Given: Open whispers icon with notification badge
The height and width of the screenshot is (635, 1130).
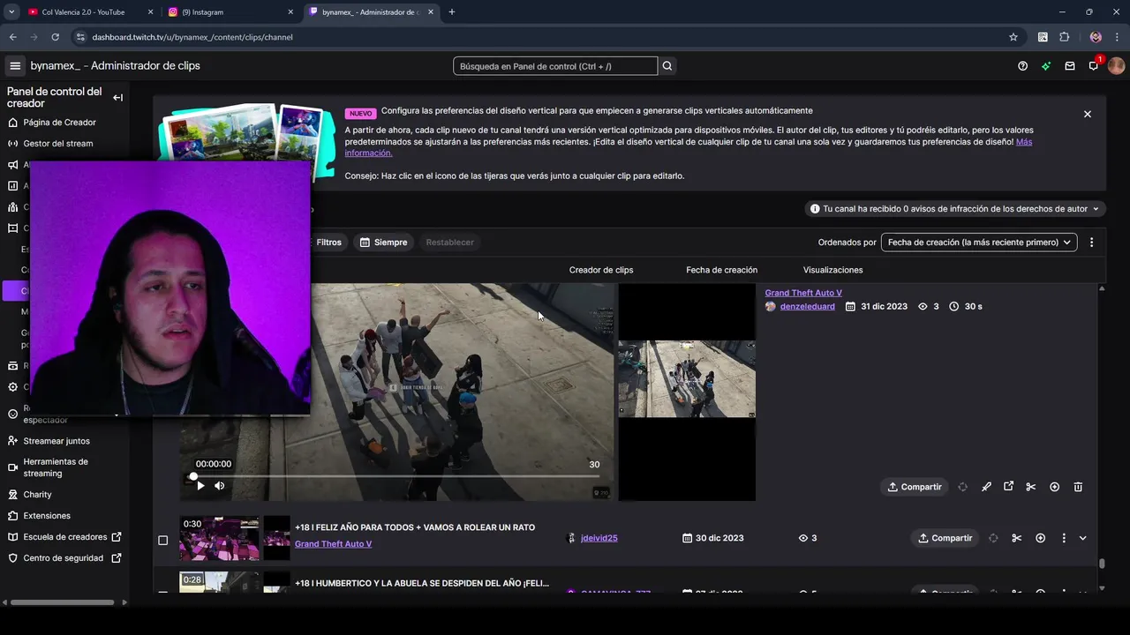Looking at the screenshot, I should (1094, 65).
